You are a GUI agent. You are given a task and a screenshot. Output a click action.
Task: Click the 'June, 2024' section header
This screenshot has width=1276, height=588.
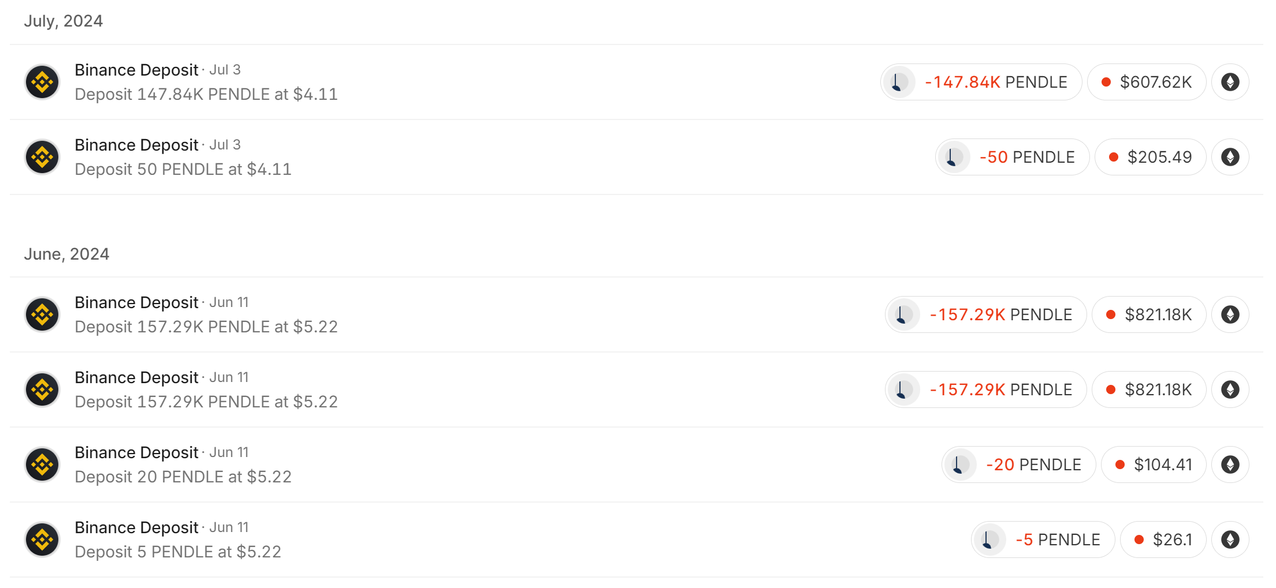click(x=66, y=254)
